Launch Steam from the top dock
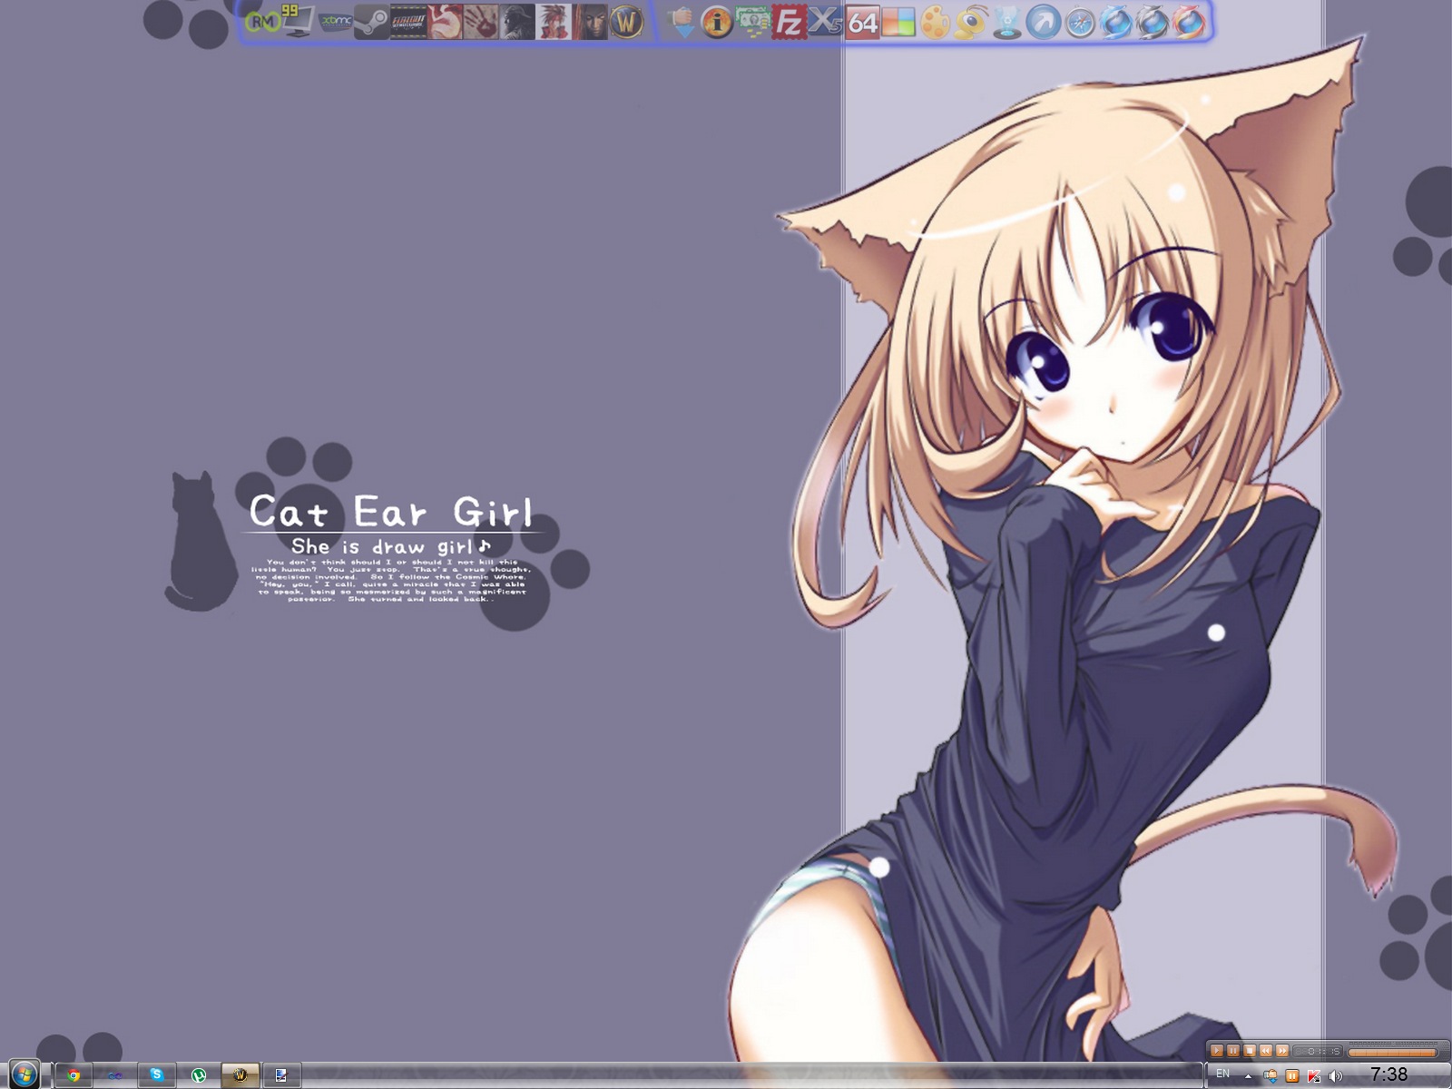 click(x=370, y=22)
